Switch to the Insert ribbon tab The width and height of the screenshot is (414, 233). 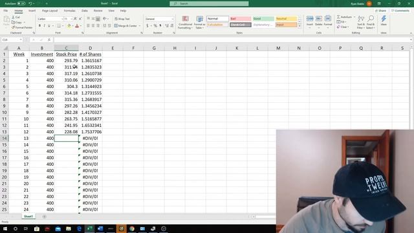point(32,10)
